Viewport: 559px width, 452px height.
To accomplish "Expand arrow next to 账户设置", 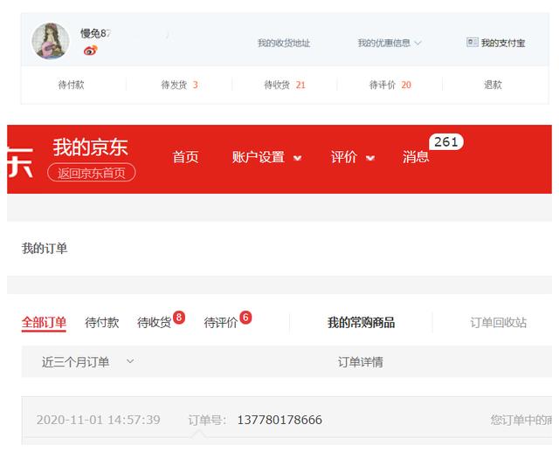I will (x=297, y=158).
